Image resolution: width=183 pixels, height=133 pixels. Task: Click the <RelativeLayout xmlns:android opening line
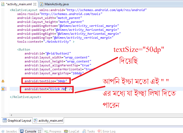coord(78,10)
